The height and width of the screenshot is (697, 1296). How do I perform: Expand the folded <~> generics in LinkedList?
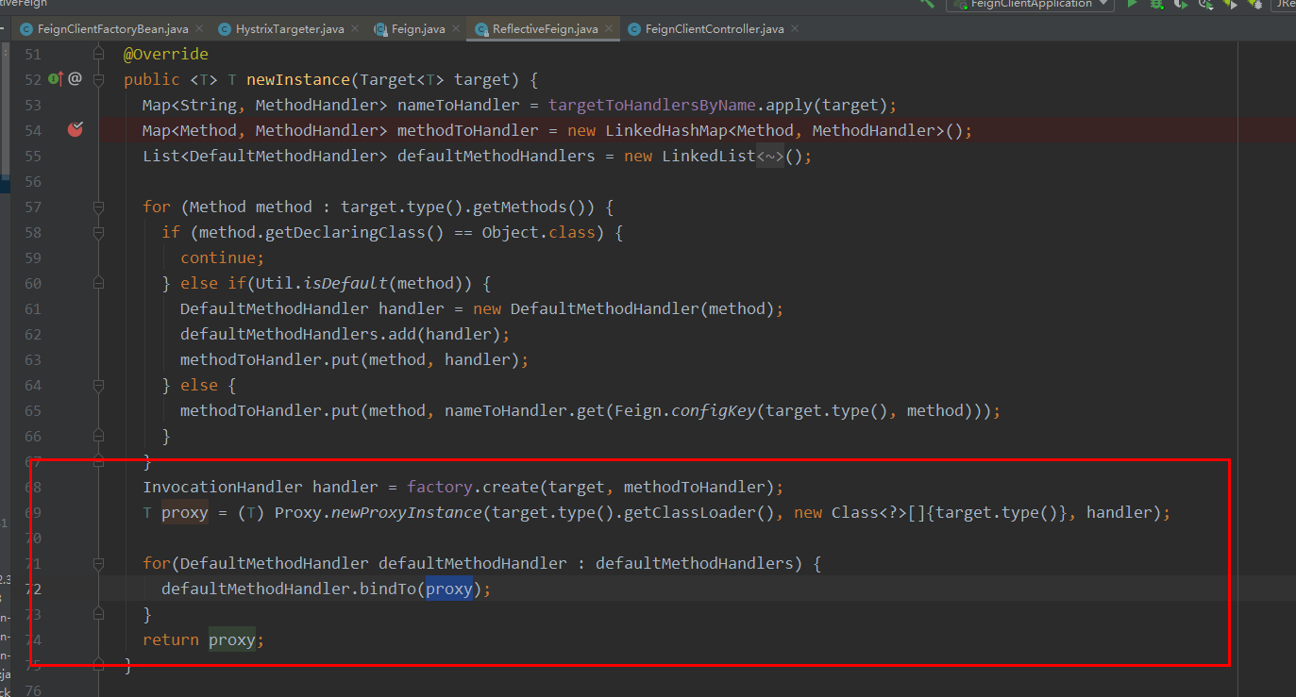770,156
